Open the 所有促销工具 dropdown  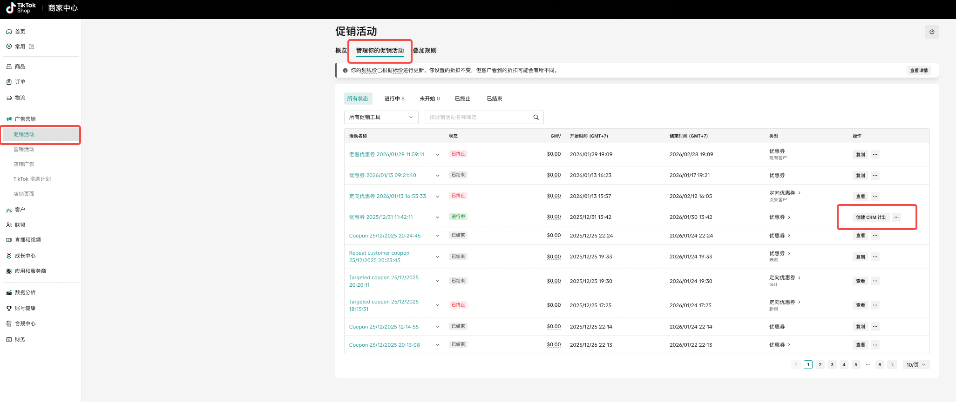coord(381,117)
